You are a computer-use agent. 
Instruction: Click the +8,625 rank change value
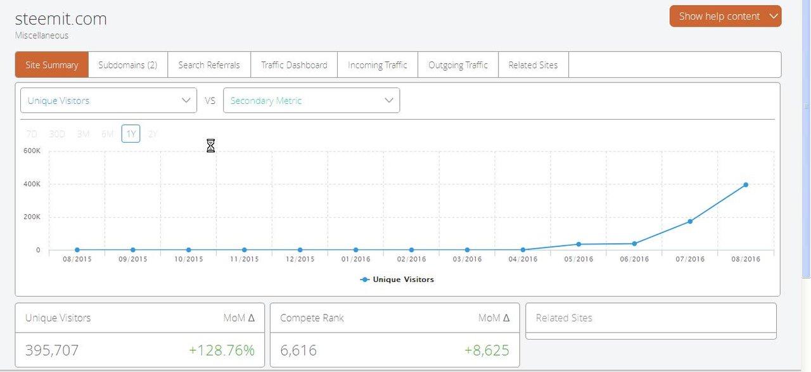pyautogui.click(x=487, y=350)
